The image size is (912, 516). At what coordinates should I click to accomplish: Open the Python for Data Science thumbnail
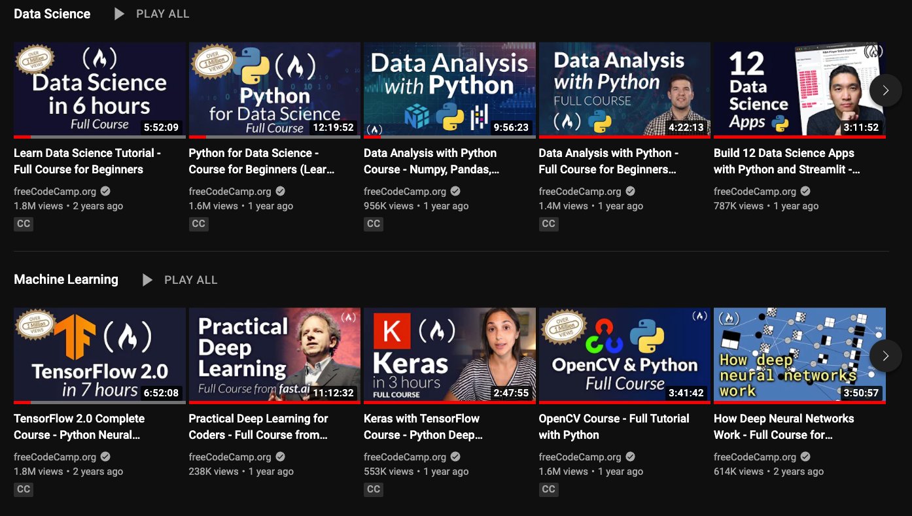275,90
